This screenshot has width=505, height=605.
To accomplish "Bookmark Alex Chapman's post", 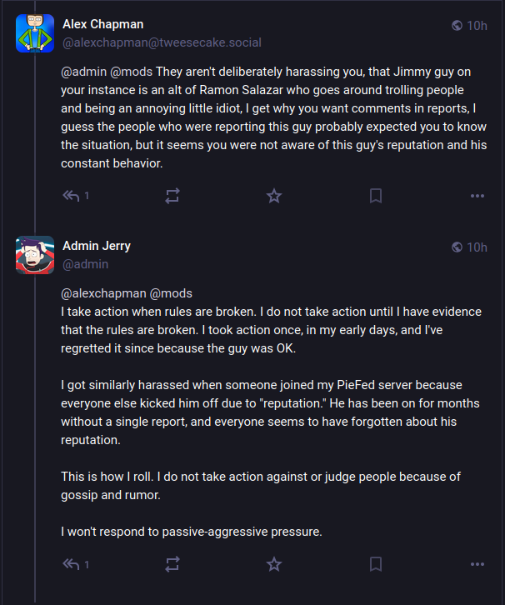I will (x=376, y=196).
